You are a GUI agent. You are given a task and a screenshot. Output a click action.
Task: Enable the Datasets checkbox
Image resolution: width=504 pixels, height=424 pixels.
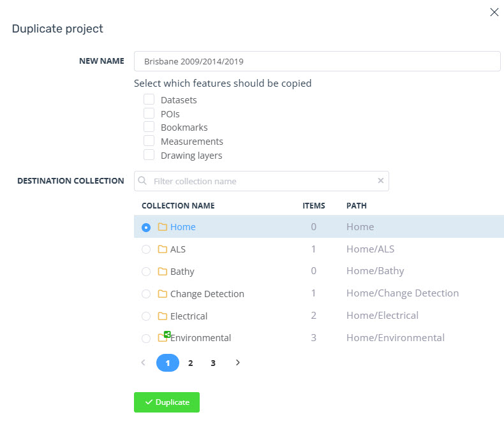[x=149, y=99]
